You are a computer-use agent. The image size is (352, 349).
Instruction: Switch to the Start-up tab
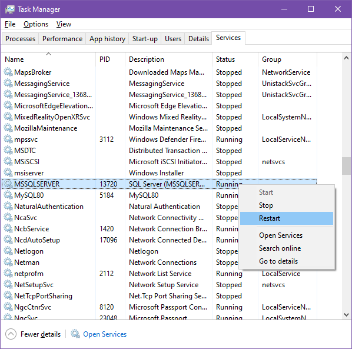(x=145, y=39)
